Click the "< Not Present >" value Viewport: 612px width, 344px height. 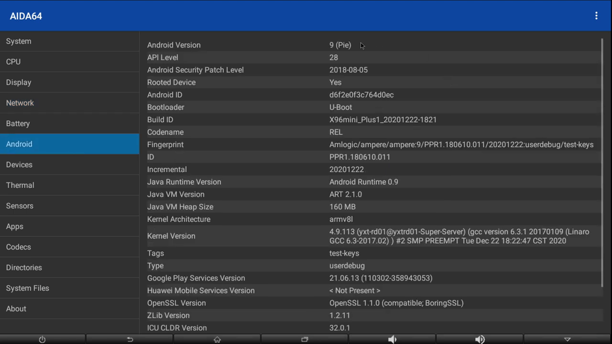click(x=355, y=290)
